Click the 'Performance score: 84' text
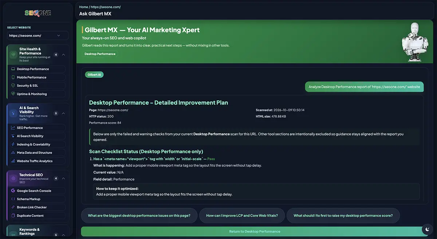 105,123
